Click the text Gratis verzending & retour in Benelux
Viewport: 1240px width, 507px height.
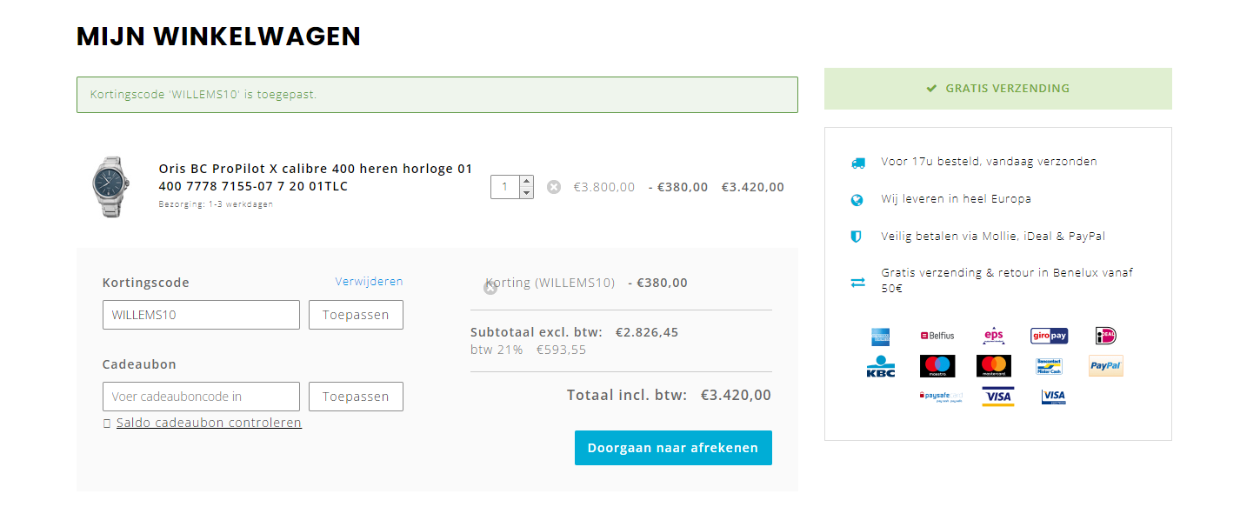point(1007,280)
